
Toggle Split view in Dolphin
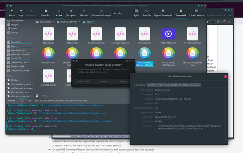pyautogui.click(x=136, y=13)
